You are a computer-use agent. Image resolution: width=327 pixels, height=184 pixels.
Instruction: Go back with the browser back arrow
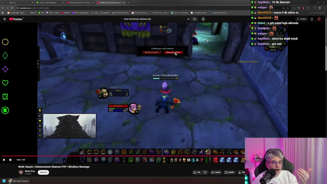[x=3, y=8]
